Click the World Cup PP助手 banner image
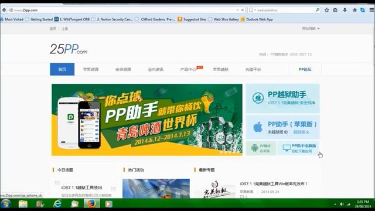The image size is (375, 211). point(147,120)
